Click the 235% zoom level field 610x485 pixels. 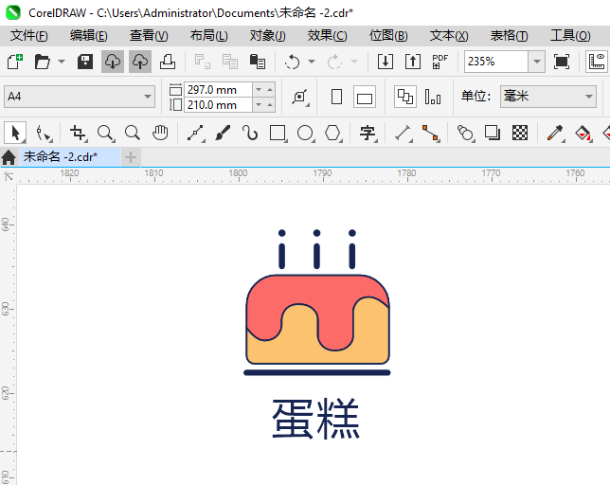(x=496, y=62)
